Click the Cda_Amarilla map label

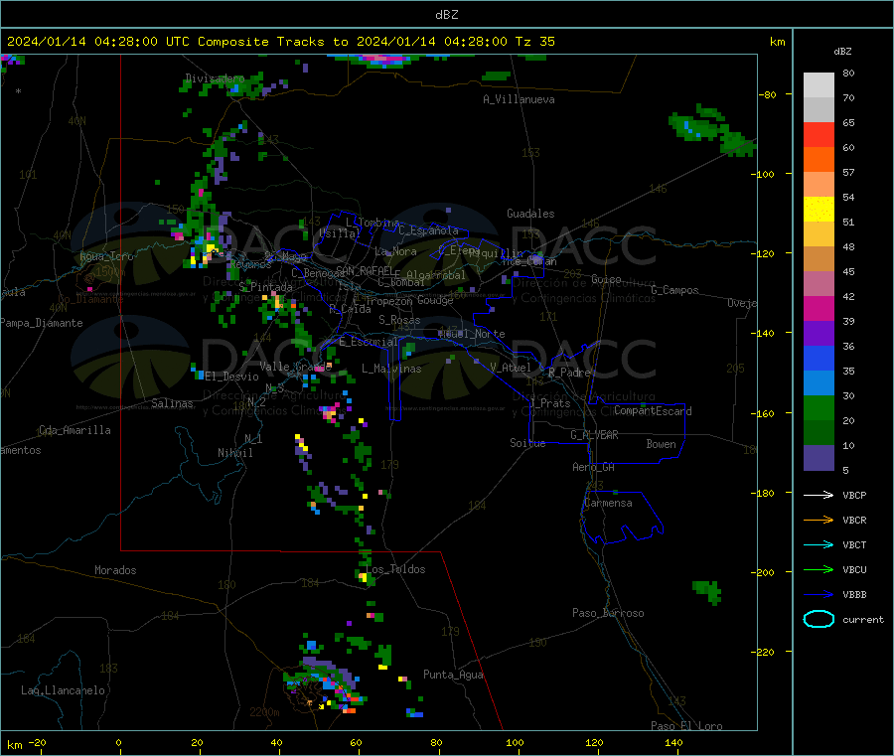(74, 430)
